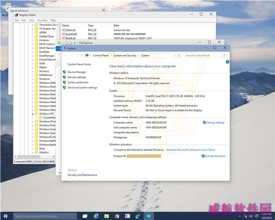Expand the WcmSvc registry key
This screenshot has height=220, width=275.
tap(33, 71)
